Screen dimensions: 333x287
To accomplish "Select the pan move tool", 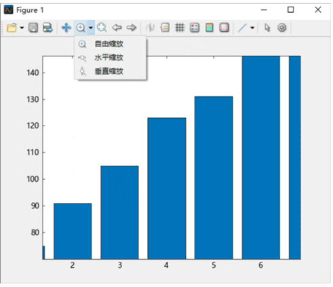I will coord(66,28).
